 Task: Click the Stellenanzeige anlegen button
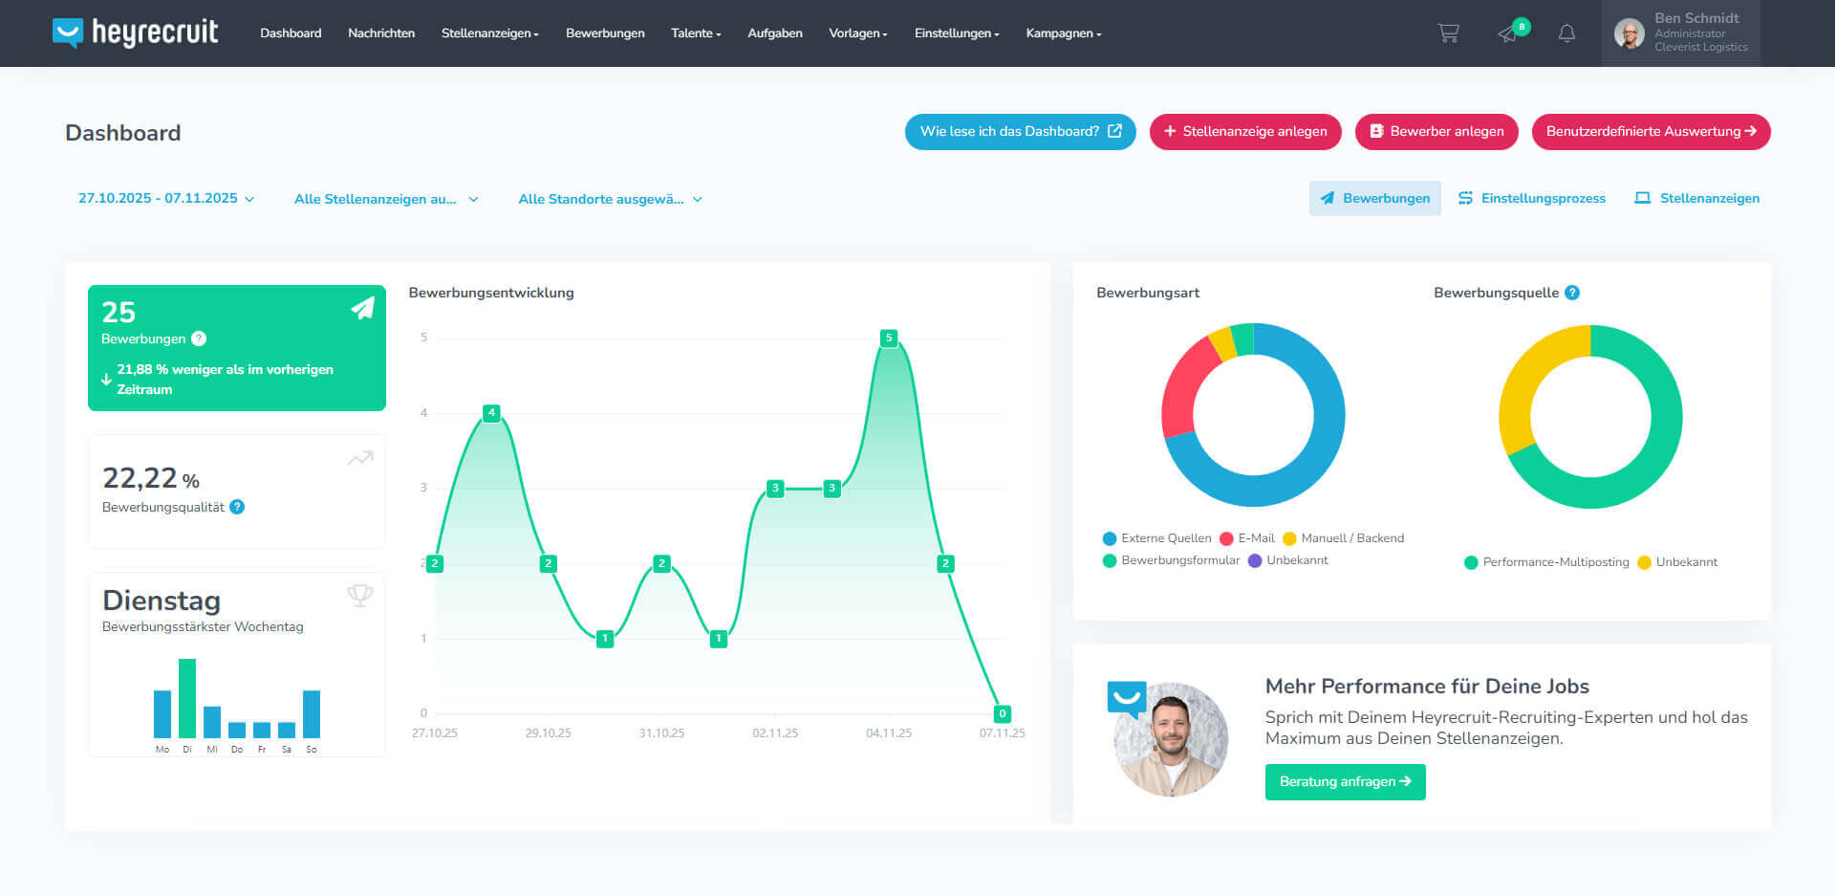[1244, 132]
